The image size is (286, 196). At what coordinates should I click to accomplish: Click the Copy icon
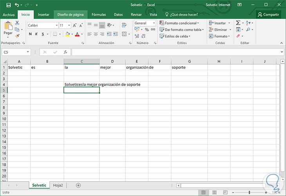[17, 29]
